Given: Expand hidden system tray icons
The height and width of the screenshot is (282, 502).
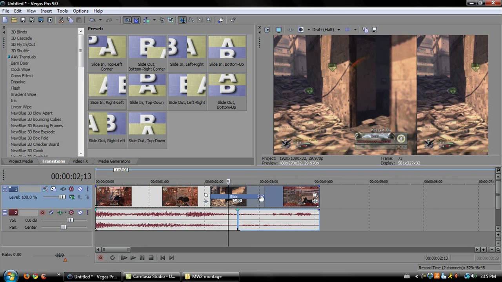Looking at the screenshot, I should tap(417, 277).
